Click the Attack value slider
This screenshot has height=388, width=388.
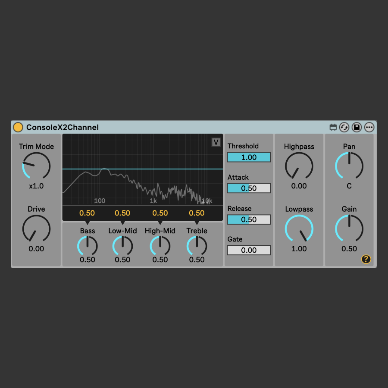pos(249,188)
